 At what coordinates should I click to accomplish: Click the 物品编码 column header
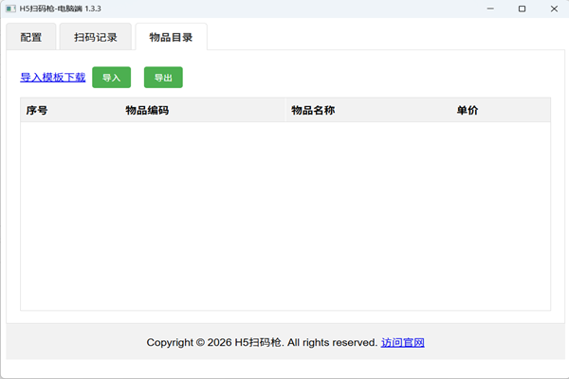point(147,110)
